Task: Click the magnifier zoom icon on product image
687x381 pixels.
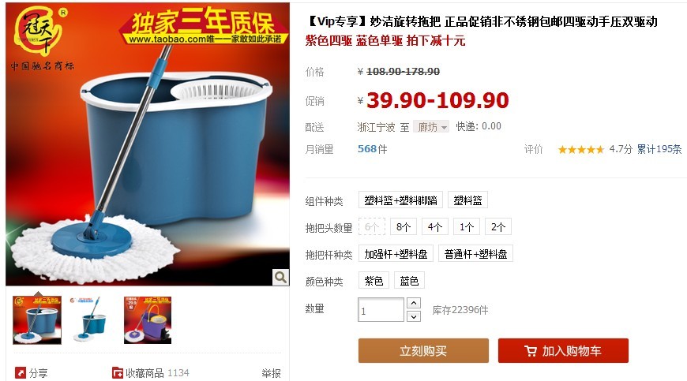Action: pyautogui.click(x=280, y=277)
